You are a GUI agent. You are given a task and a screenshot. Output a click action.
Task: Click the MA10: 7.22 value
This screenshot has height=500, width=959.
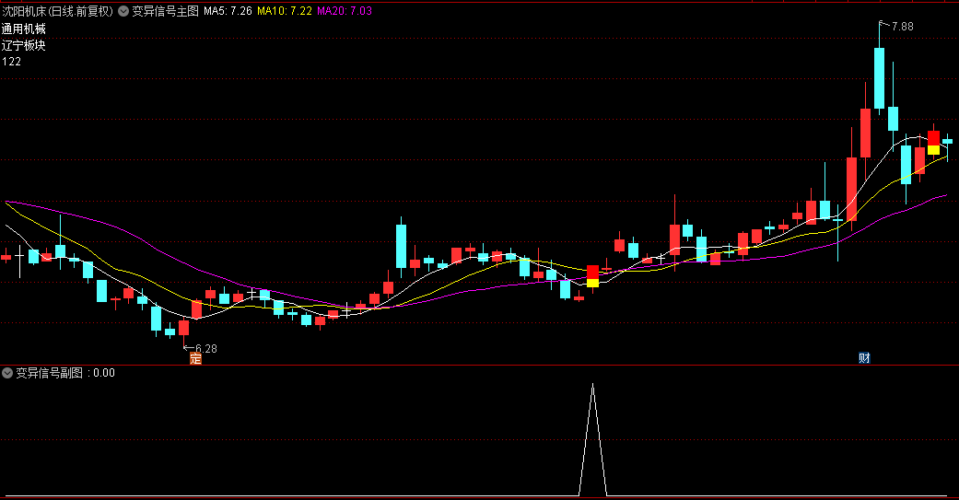coord(285,11)
